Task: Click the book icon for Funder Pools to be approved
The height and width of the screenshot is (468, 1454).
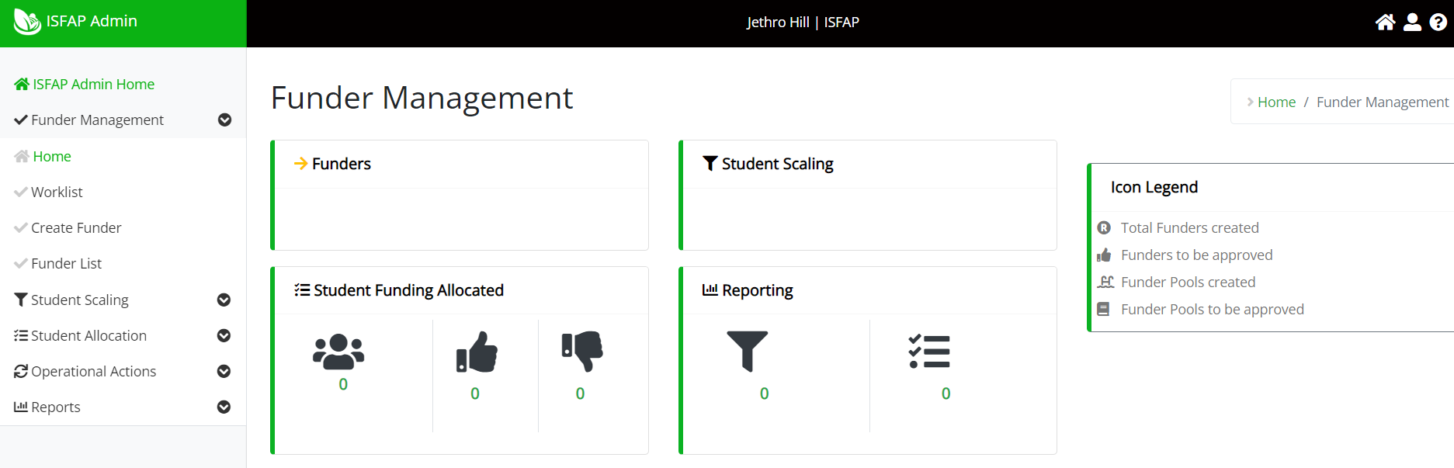Action: point(1103,310)
